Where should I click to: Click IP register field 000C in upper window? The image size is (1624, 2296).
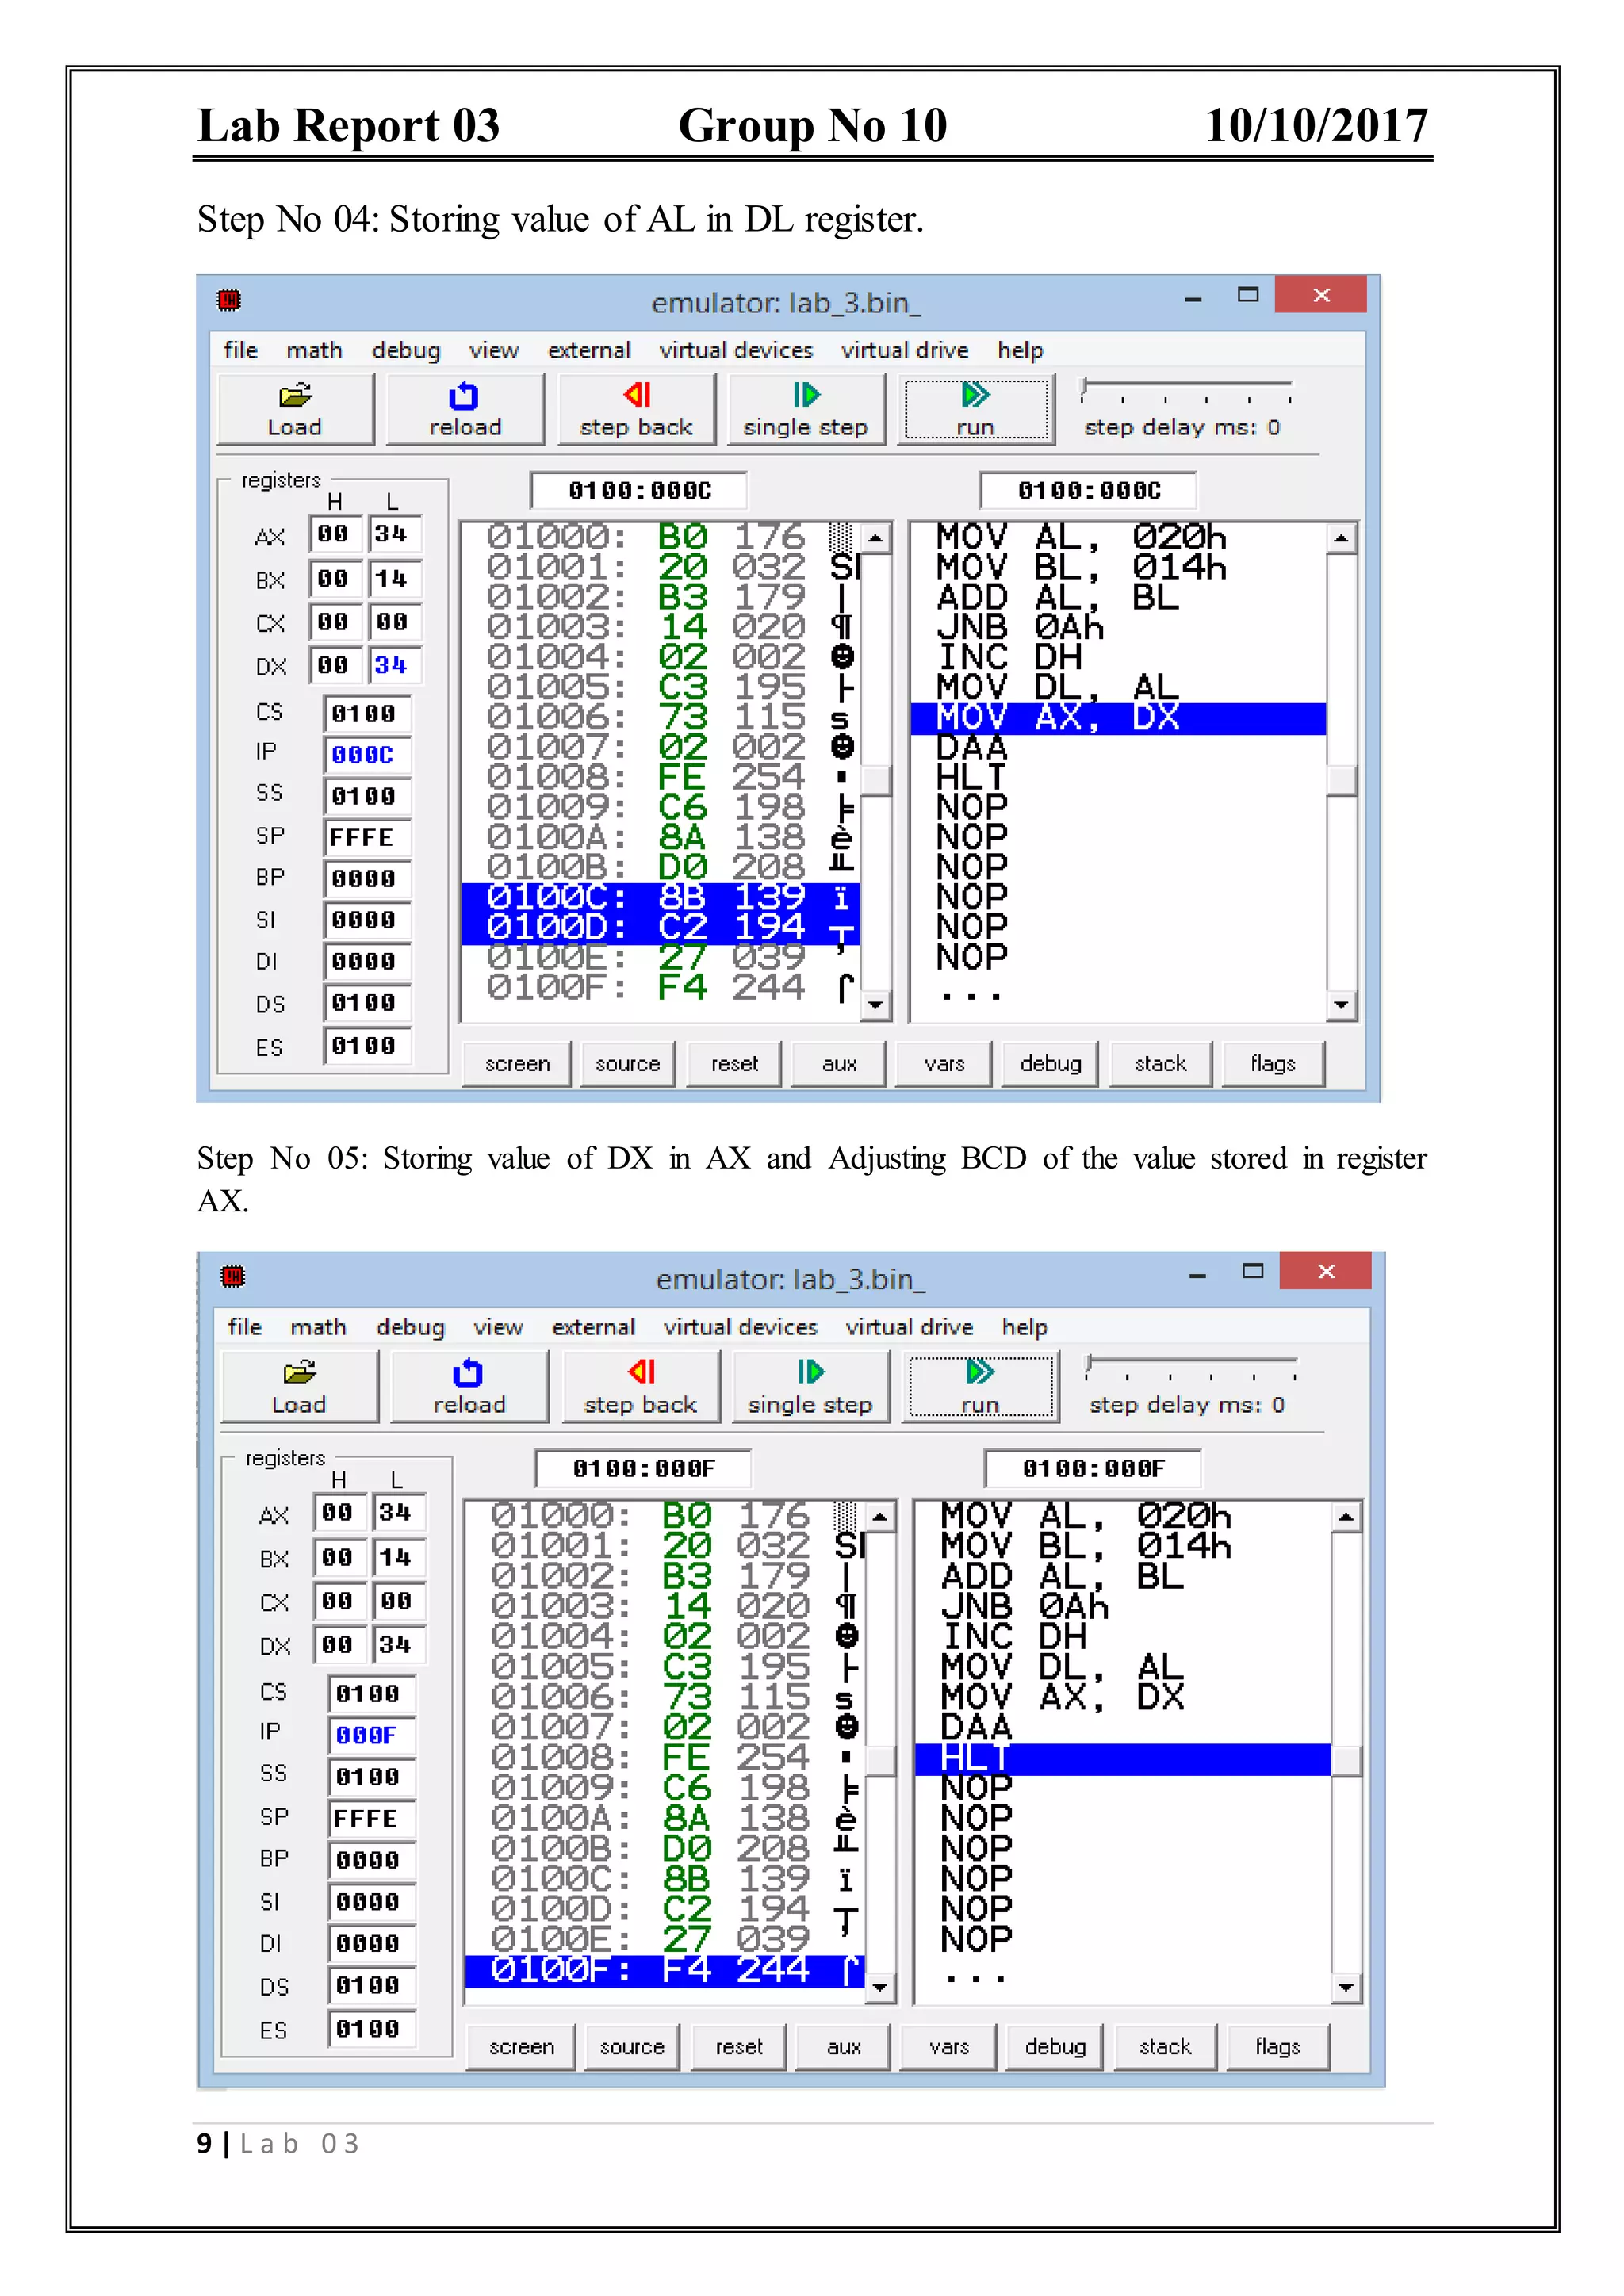coord(367,755)
